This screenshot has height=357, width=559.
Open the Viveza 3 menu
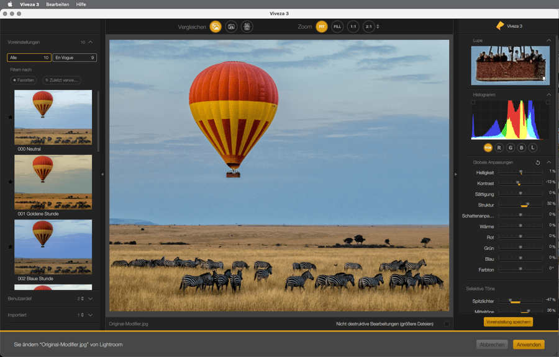30,4
